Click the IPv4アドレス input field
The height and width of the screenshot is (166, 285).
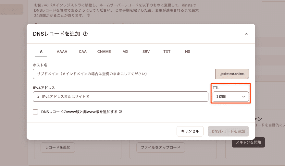pyautogui.click(x=120, y=97)
